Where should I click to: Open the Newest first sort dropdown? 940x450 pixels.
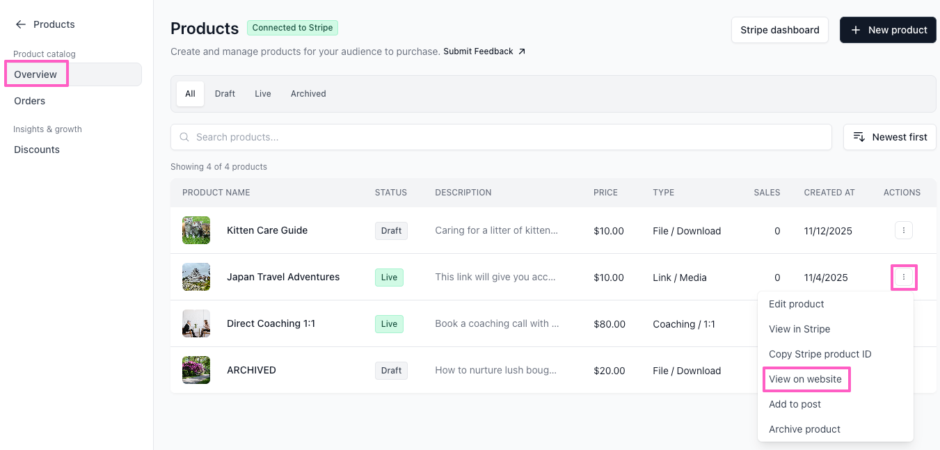[x=889, y=137]
